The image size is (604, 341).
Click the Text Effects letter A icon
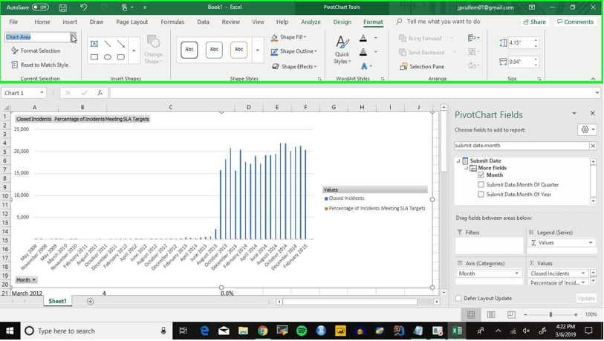[x=364, y=66]
